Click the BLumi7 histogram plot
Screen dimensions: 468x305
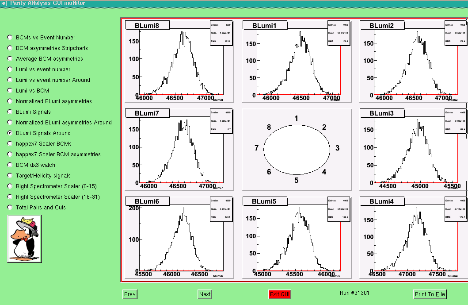tap(179, 150)
